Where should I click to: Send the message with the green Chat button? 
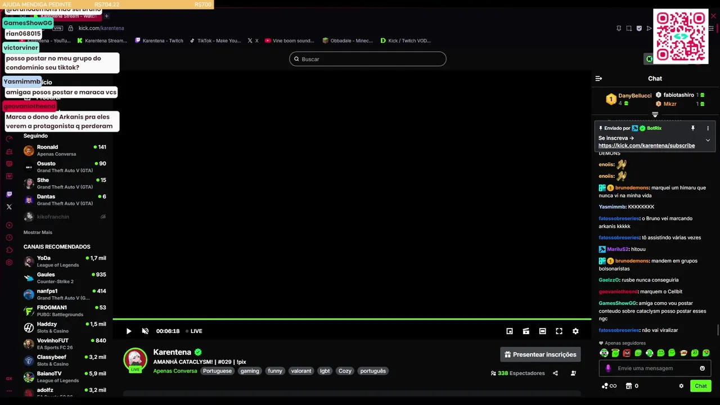pyautogui.click(x=701, y=386)
